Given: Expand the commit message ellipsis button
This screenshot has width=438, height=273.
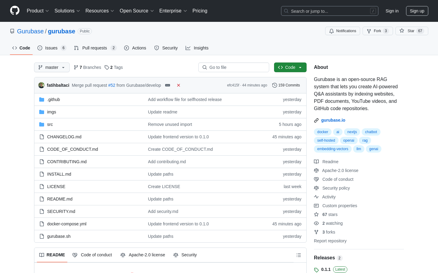Looking at the screenshot, I should [x=168, y=85].
